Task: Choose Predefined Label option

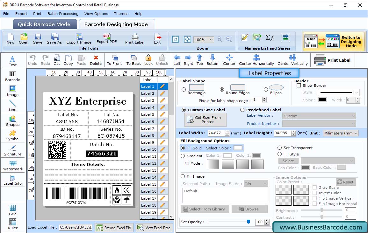Action: (x=242, y=110)
